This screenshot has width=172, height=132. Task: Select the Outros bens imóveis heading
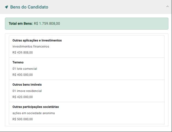(x=27, y=85)
